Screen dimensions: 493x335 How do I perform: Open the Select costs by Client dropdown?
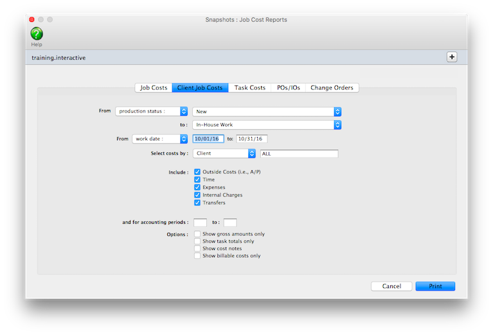[224, 154]
